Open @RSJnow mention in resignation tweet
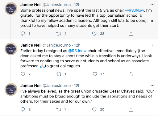Viewport: 158px width, 116px height. (77, 51)
